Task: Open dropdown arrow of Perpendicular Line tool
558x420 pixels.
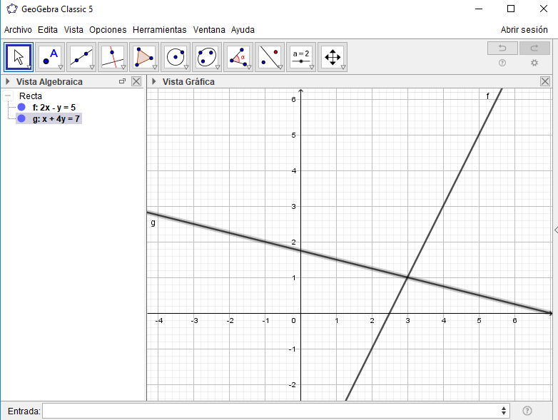Action: coord(123,67)
